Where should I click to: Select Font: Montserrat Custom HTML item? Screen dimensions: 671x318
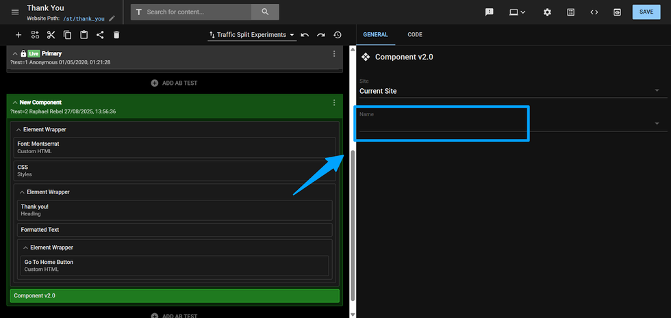pos(175,148)
